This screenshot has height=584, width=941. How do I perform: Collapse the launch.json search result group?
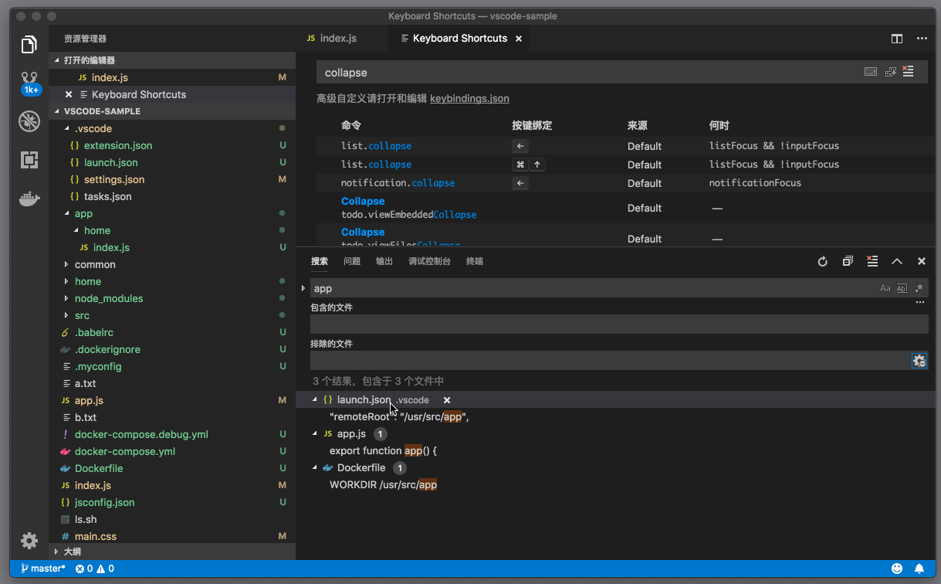(315, 400)
